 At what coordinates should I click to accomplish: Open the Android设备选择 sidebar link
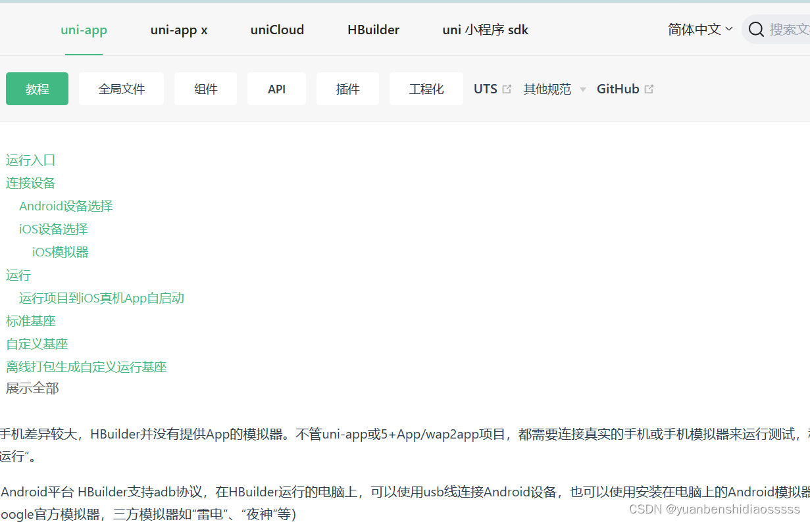pos(66,206)
